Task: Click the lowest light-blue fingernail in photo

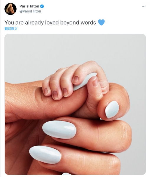Action: (45, 155)
